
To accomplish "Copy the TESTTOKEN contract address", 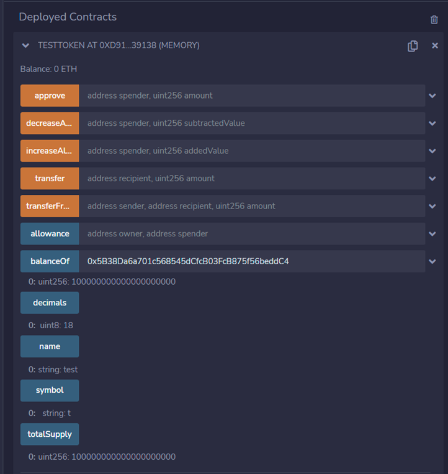I will pos(413,46).
